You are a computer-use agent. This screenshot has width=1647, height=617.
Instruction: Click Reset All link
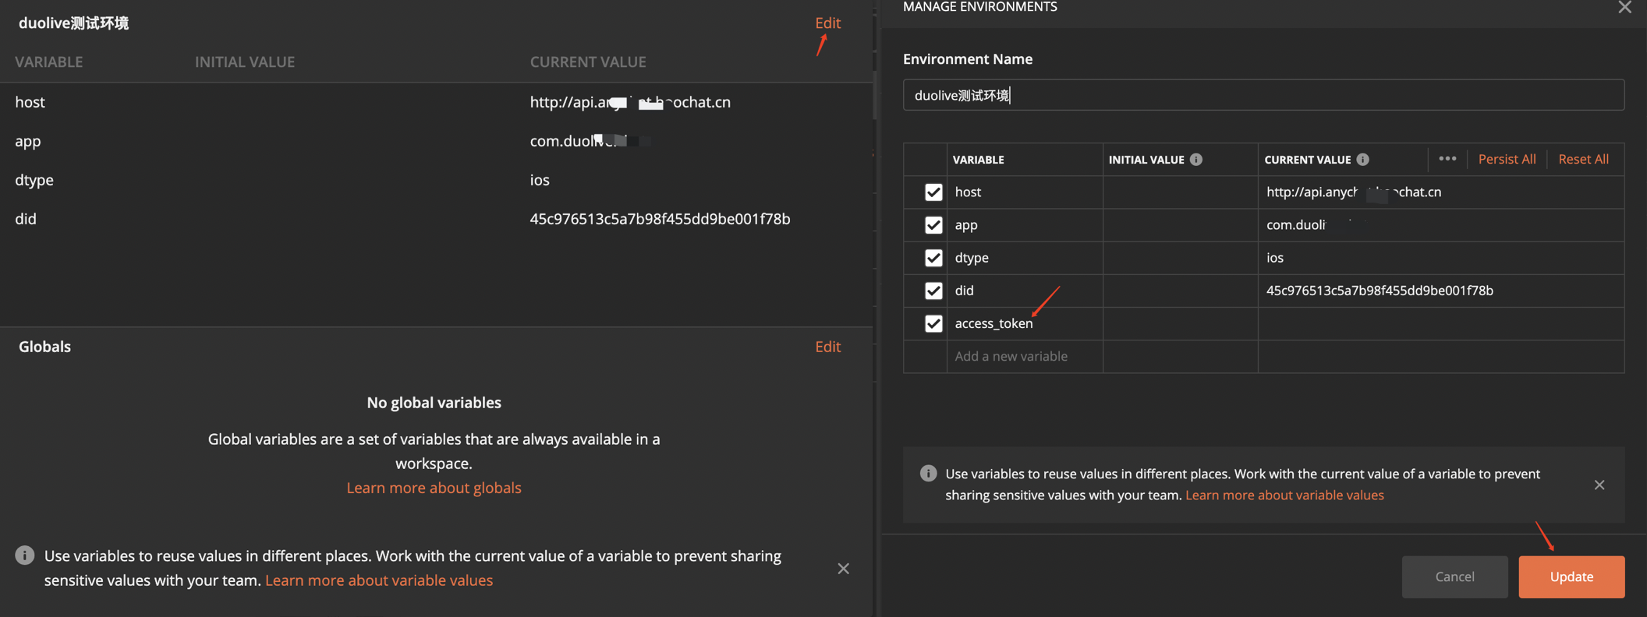[1583, 159]
